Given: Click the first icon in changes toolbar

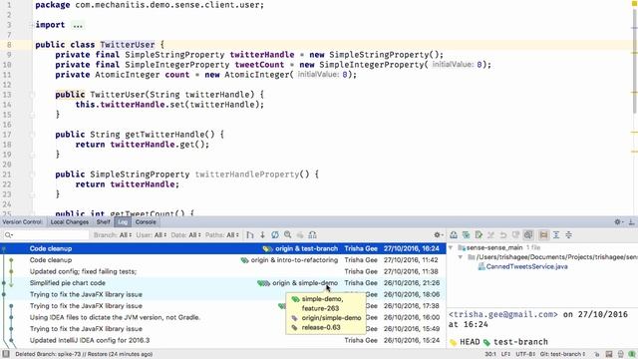Looking at the screenshot, I should (454, 235).
